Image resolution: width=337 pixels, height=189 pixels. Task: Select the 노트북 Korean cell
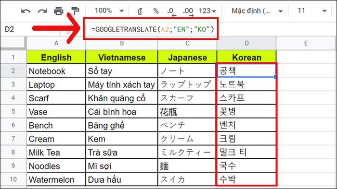pos(246,84)
